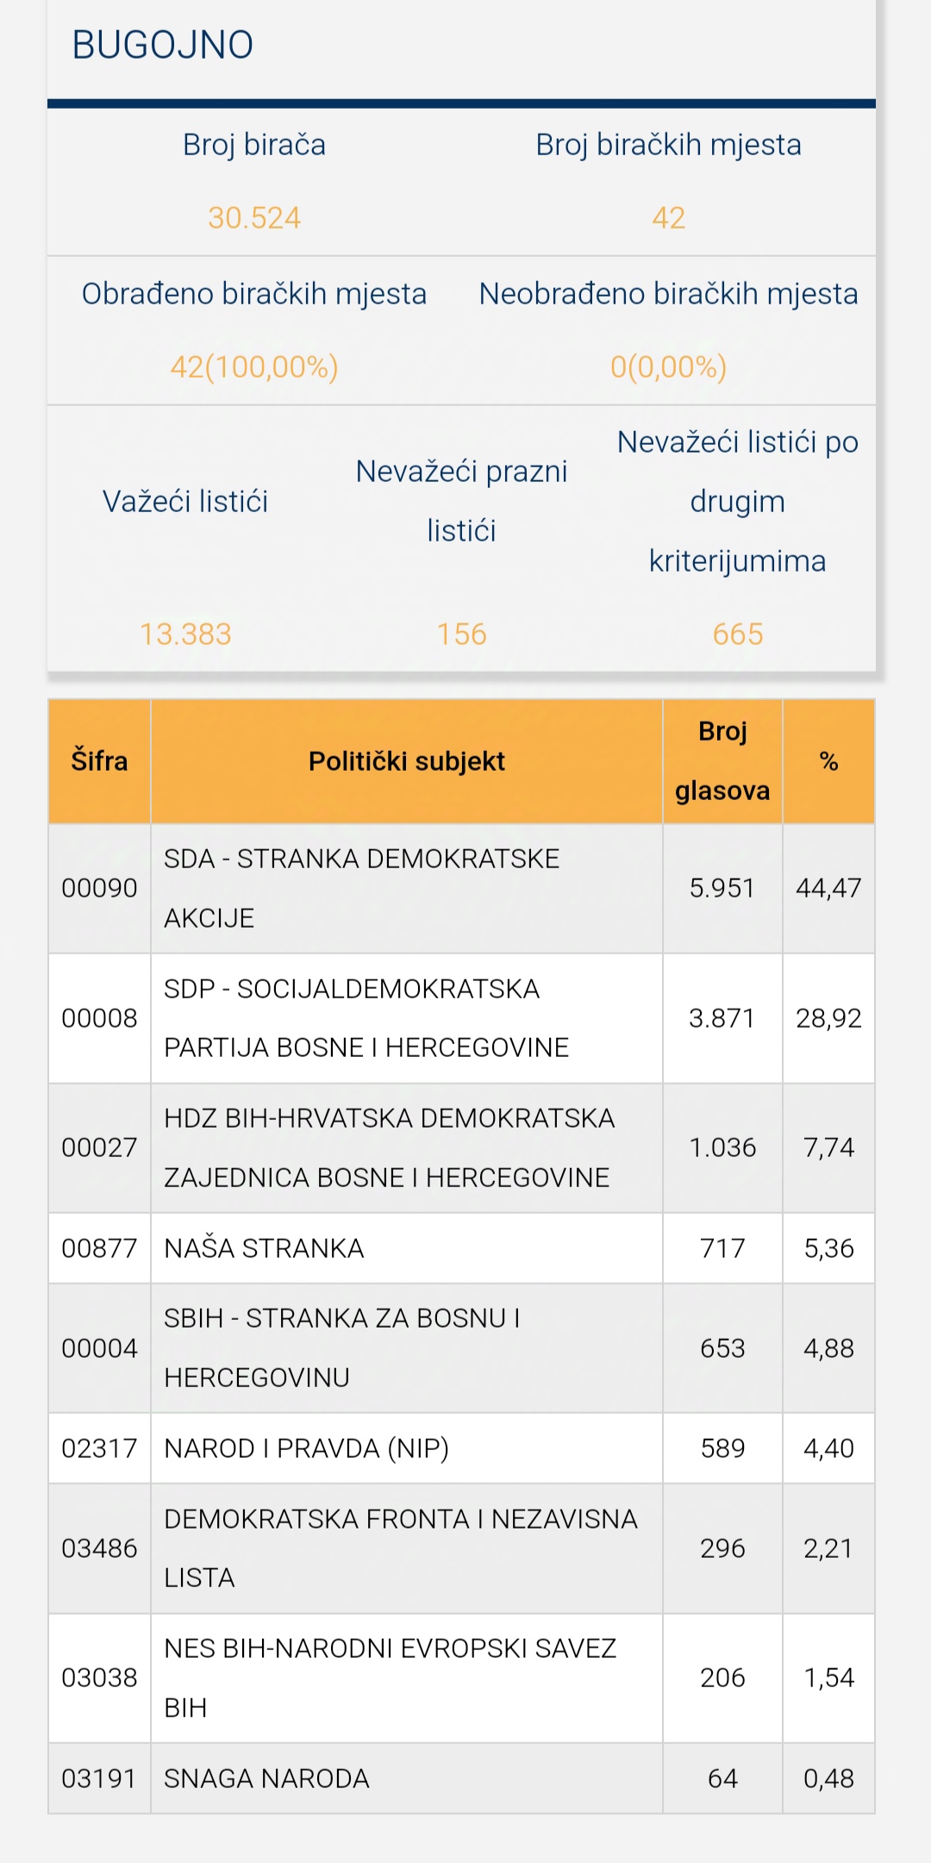The image size is (931, 1863).
Task: Click the Važeći listići count 13.383
Action: [185, 635]
